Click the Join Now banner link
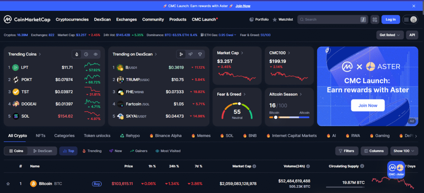The height and width of the screenshot is (193, 424). pyautogui.click(x=243, y=6)
